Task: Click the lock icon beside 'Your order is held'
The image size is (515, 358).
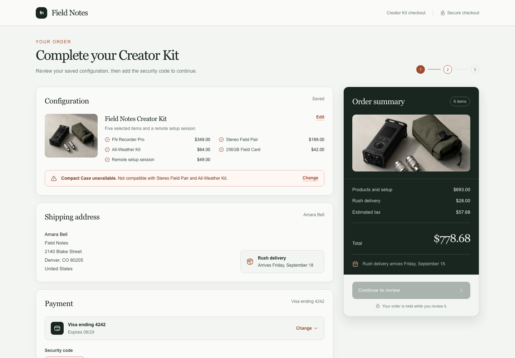Action: tap(378, 306)
